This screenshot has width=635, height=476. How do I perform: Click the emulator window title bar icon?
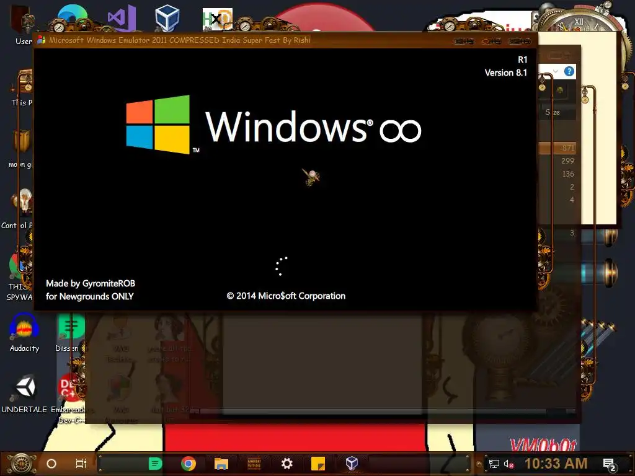(42, 40)
